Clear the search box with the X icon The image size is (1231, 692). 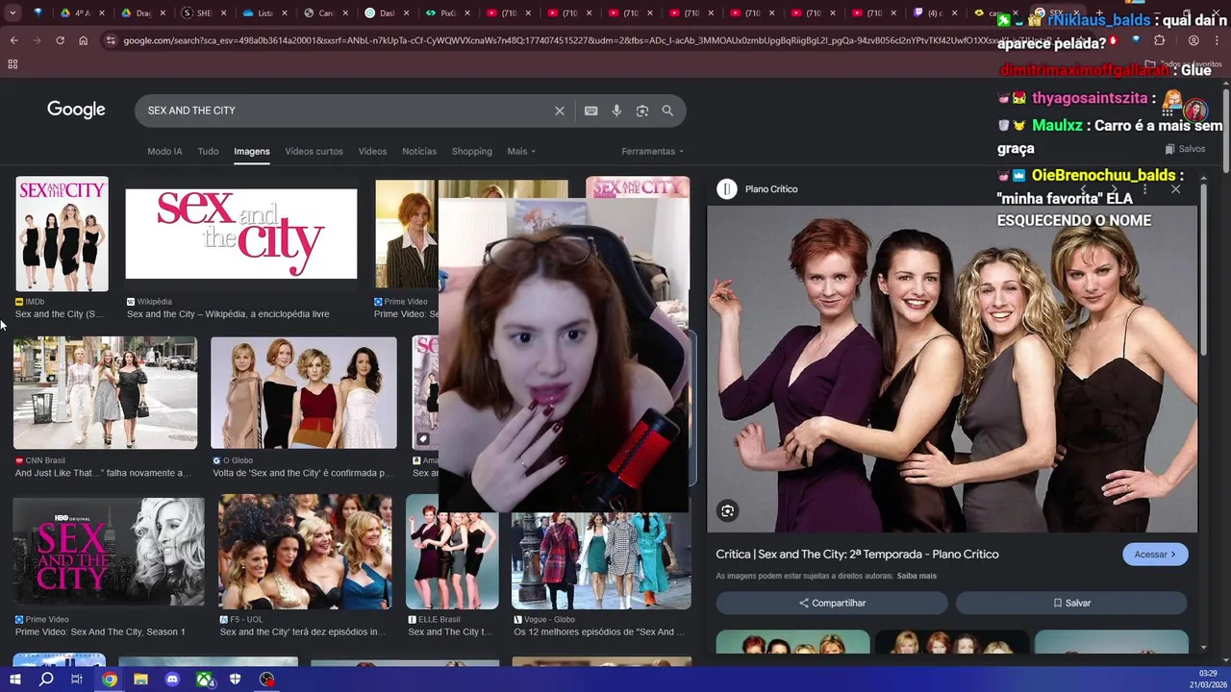click(559, 111)
